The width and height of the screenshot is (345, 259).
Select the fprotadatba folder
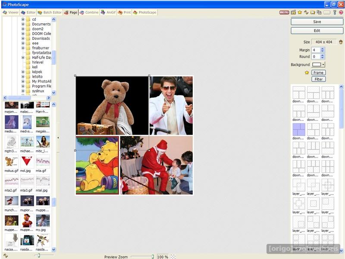point(41,53)
